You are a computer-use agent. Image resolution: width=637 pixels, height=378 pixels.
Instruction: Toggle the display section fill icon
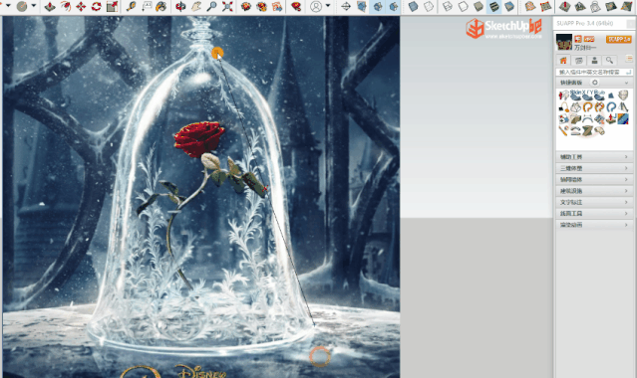(393, 7)
